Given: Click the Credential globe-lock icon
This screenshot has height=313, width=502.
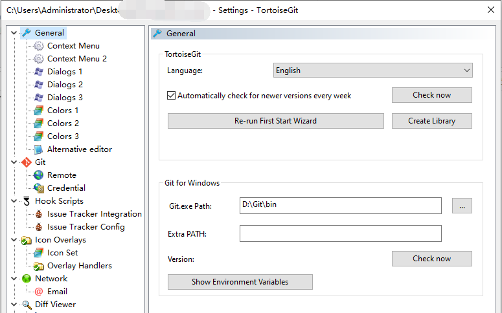Looking at the screenshot, I should click(x=39, y=188).
